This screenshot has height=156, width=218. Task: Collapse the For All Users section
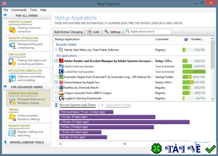[x=5, y=15]
